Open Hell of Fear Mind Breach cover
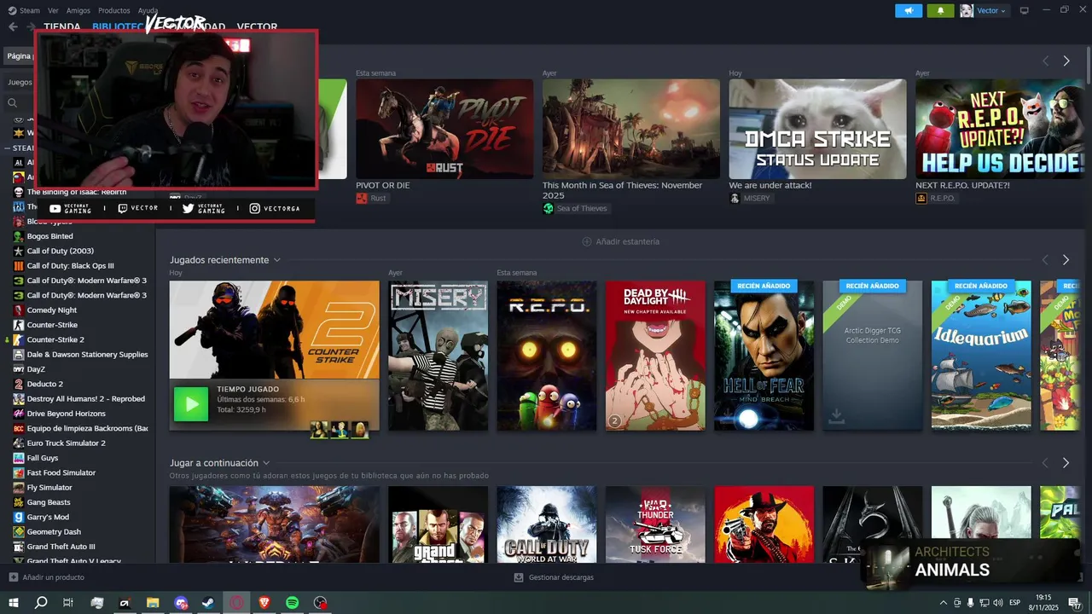This screenshot has width=1092, height=614. [x=764, y=356]
